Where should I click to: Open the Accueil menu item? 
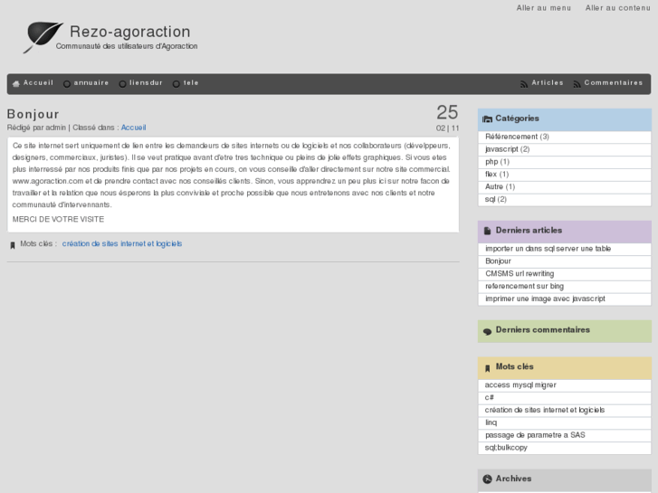tap(38, 82)
